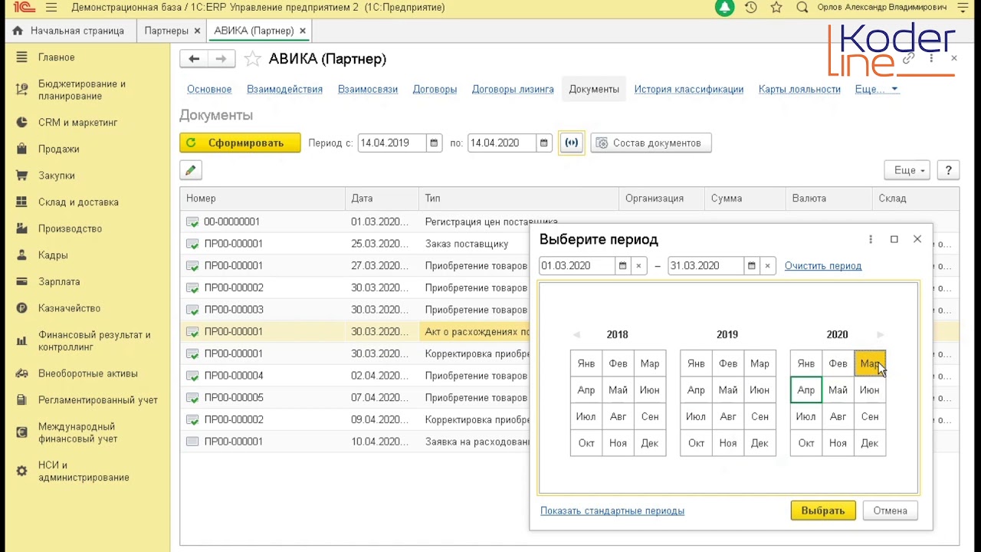
Task: Expand the Еще... navigation dropdown
Action: (876, 90)
